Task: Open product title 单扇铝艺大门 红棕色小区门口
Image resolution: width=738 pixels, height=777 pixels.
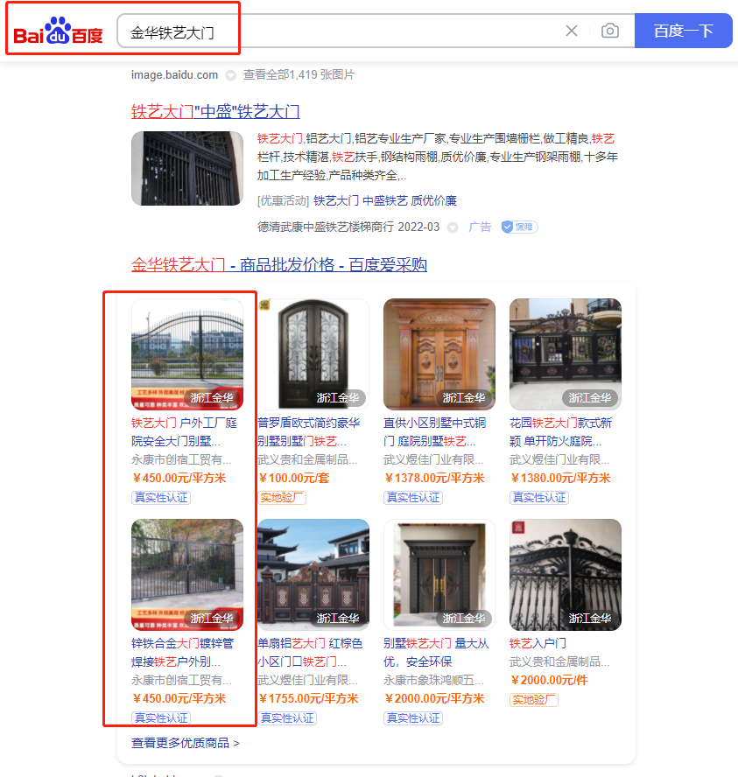Action: pyautogui.click(x=310, y=653)
